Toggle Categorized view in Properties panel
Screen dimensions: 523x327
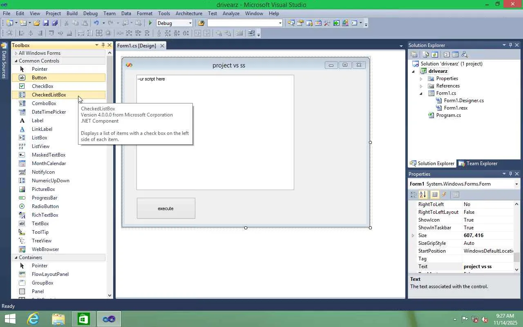413,195
